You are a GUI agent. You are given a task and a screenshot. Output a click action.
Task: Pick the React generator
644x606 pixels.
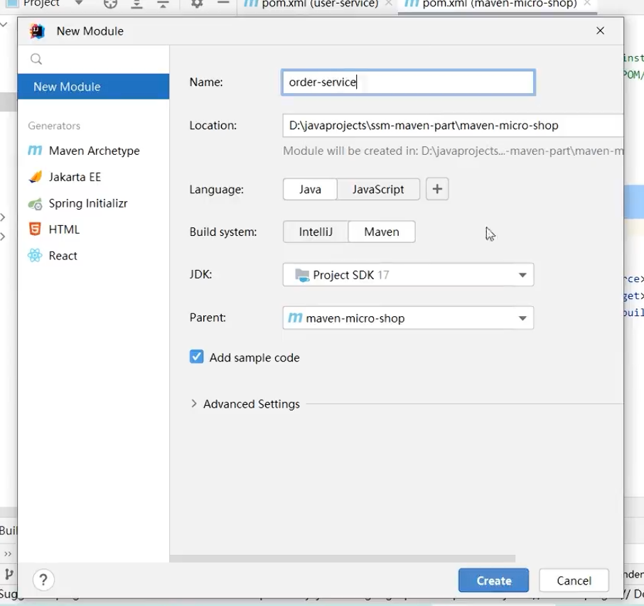[52, 256]
